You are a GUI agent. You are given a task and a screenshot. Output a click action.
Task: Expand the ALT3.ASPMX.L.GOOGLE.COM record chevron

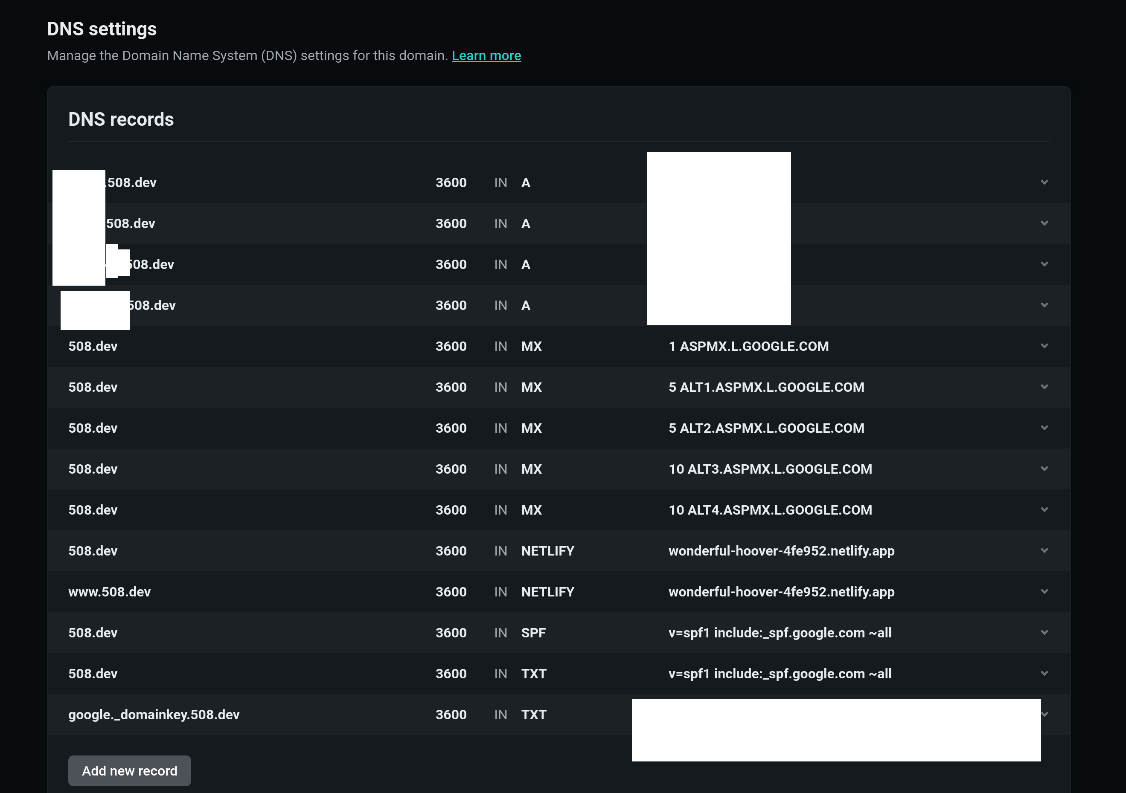click(x=1045, y=469)
